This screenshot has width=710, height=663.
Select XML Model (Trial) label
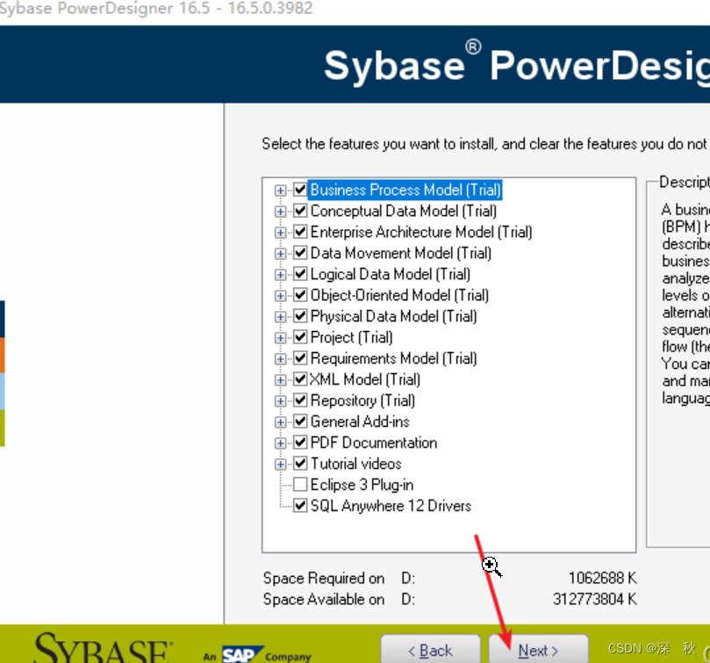coord(365,379)
